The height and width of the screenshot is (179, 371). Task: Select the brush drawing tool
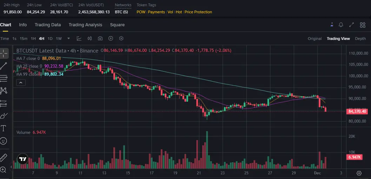(x=4, y=116)
